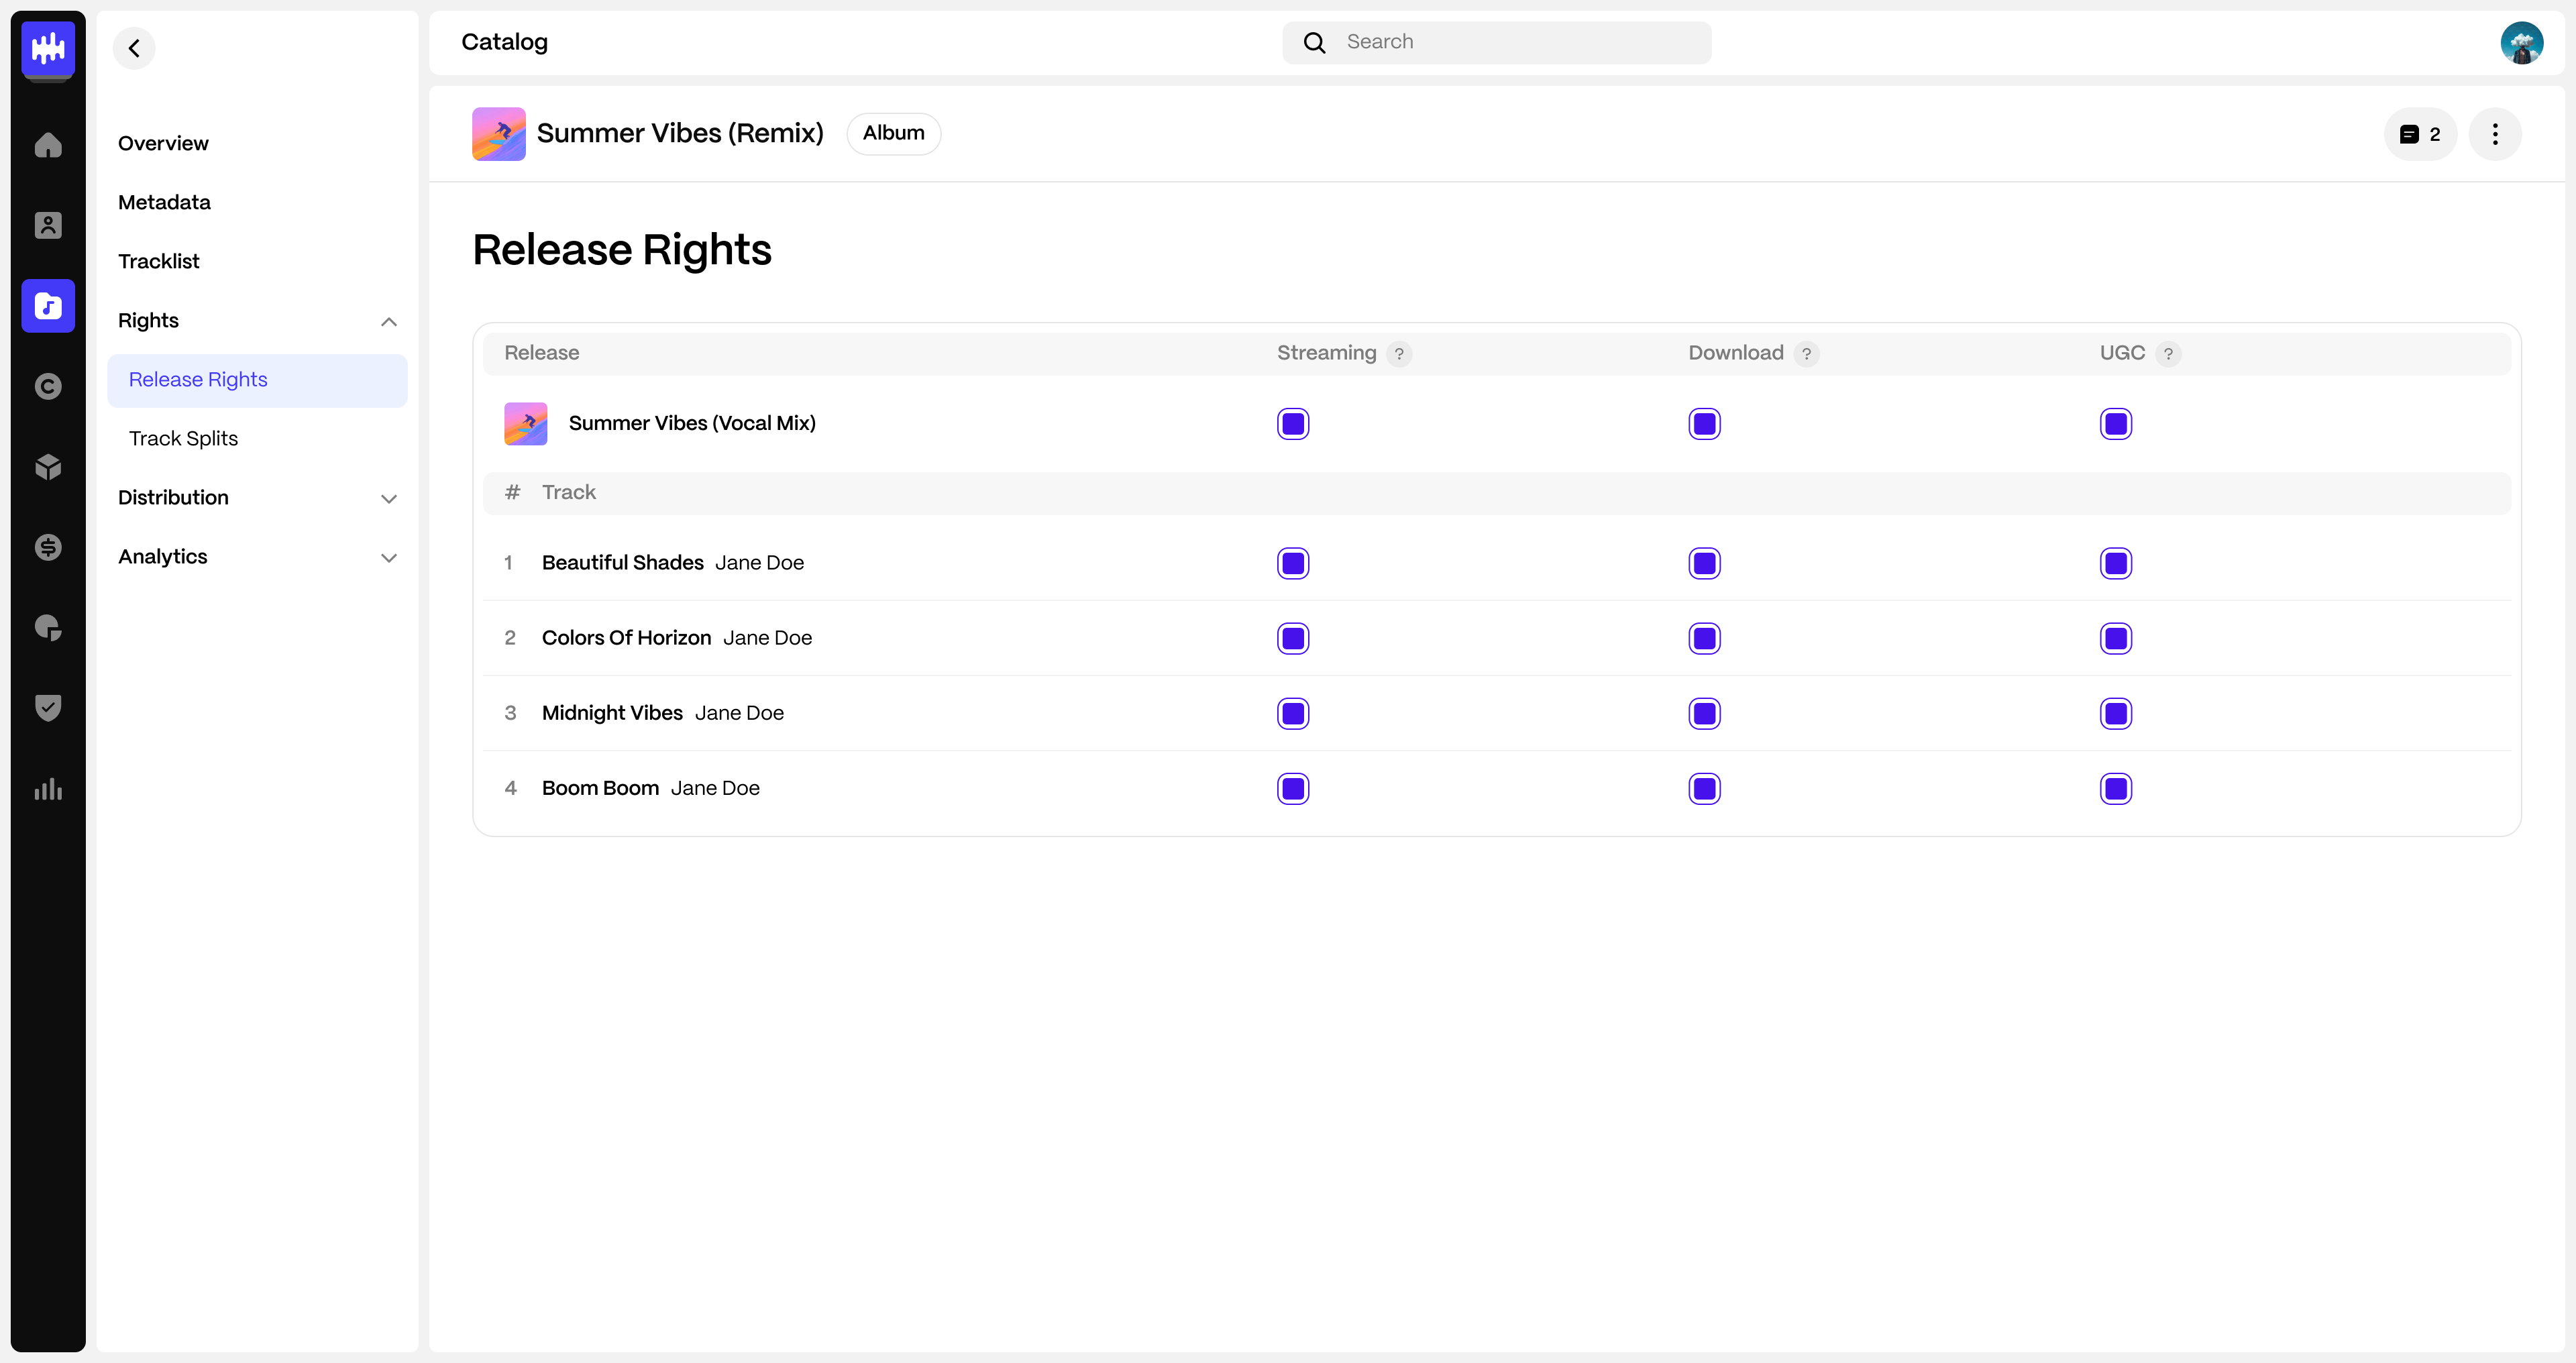The height and width of the screenshot is (1363, 2576).
Task: Click the dollar coin icon in sidebar
Action: coord(48,547)
